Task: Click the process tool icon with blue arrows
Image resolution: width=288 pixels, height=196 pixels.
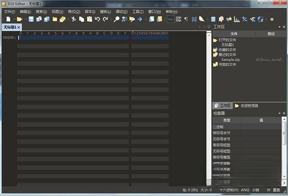Action: tap(261, 19)
